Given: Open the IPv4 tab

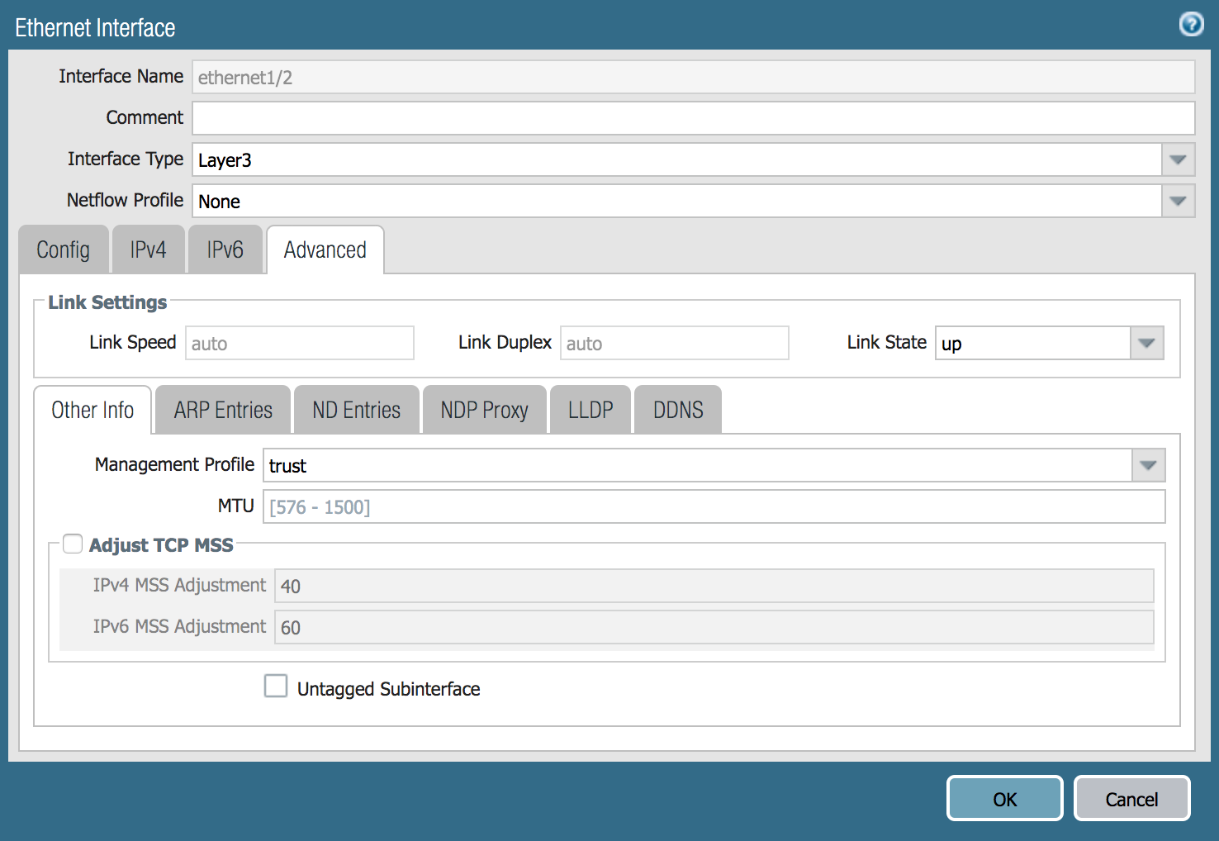Looking at the screenshot, I should pos(148,249).
